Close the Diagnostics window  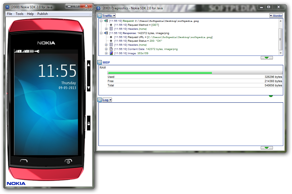[278, 7]
